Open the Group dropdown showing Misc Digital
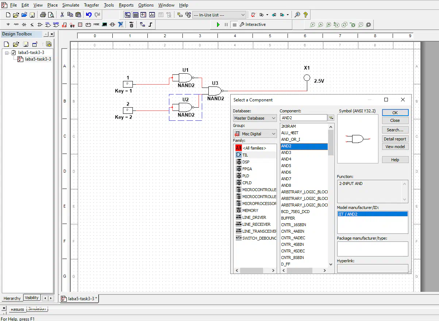Image resolution: width=439 pixels, height=321 pixels. (255, 134)
